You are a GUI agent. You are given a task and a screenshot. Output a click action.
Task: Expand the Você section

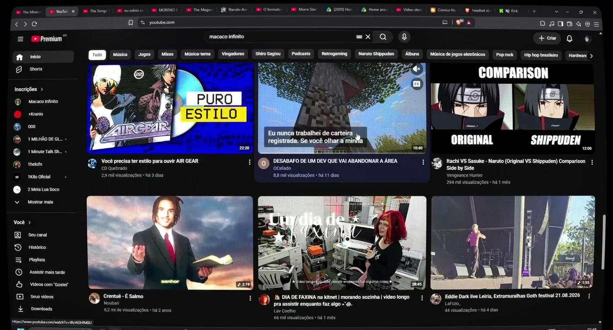[x=22, y=222]
